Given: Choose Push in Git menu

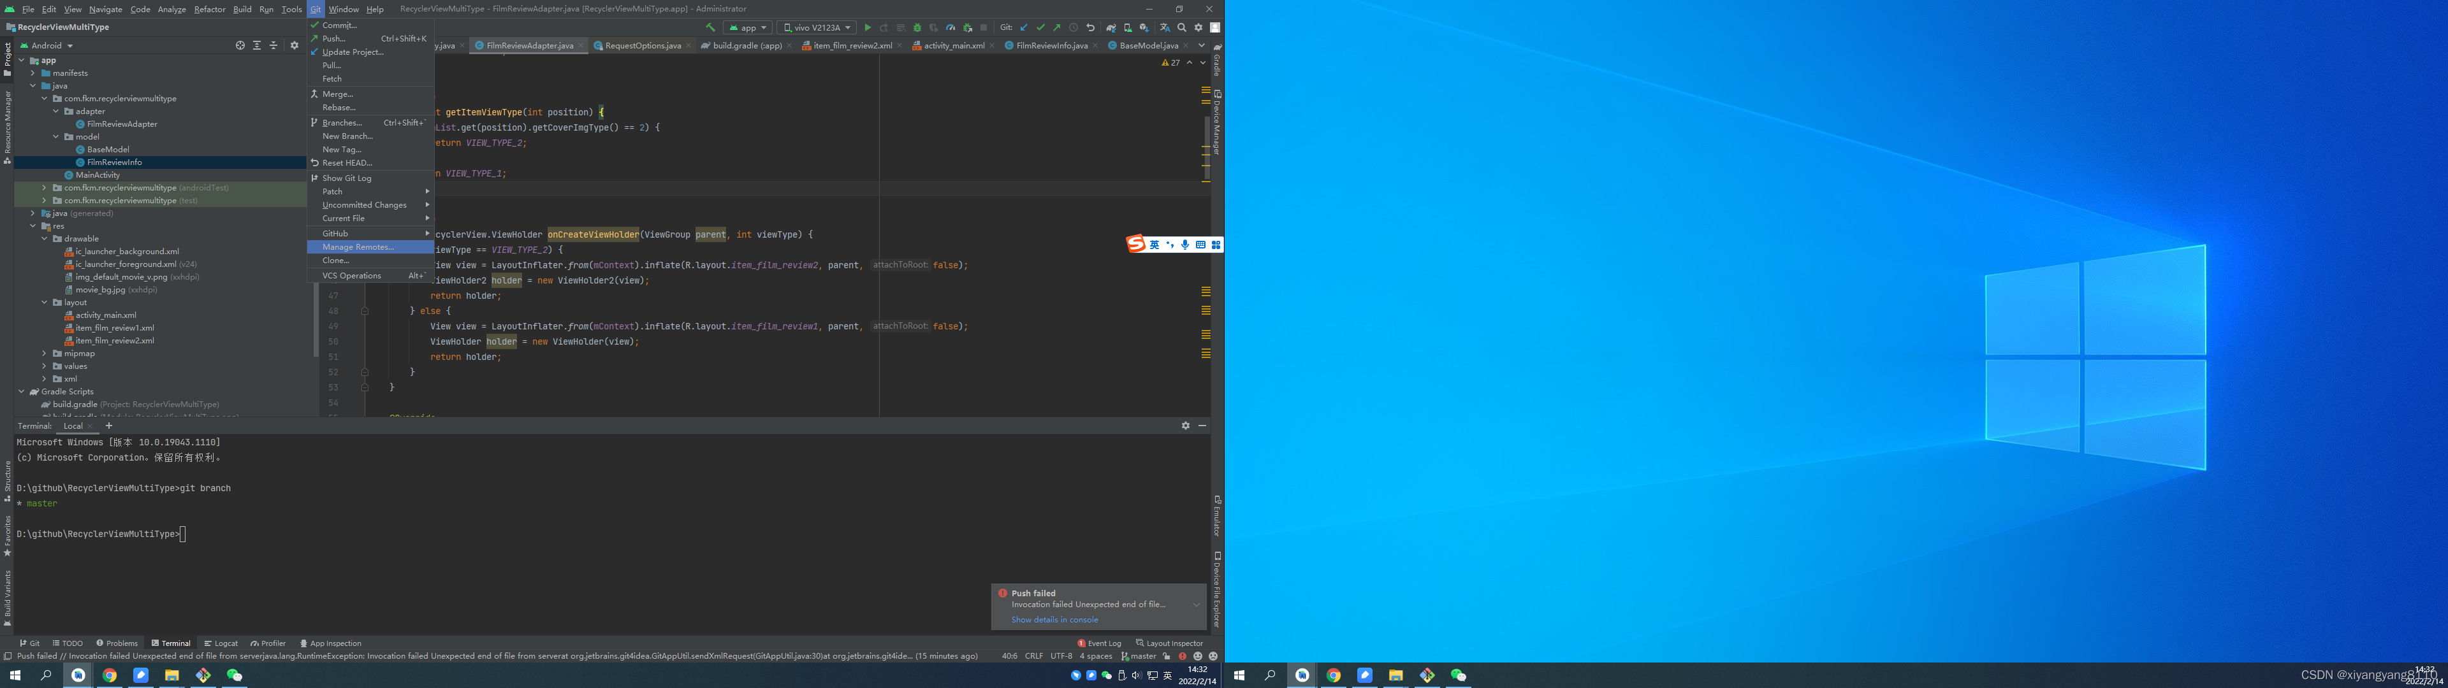Looking at the screenshot, I should [370, 39].
